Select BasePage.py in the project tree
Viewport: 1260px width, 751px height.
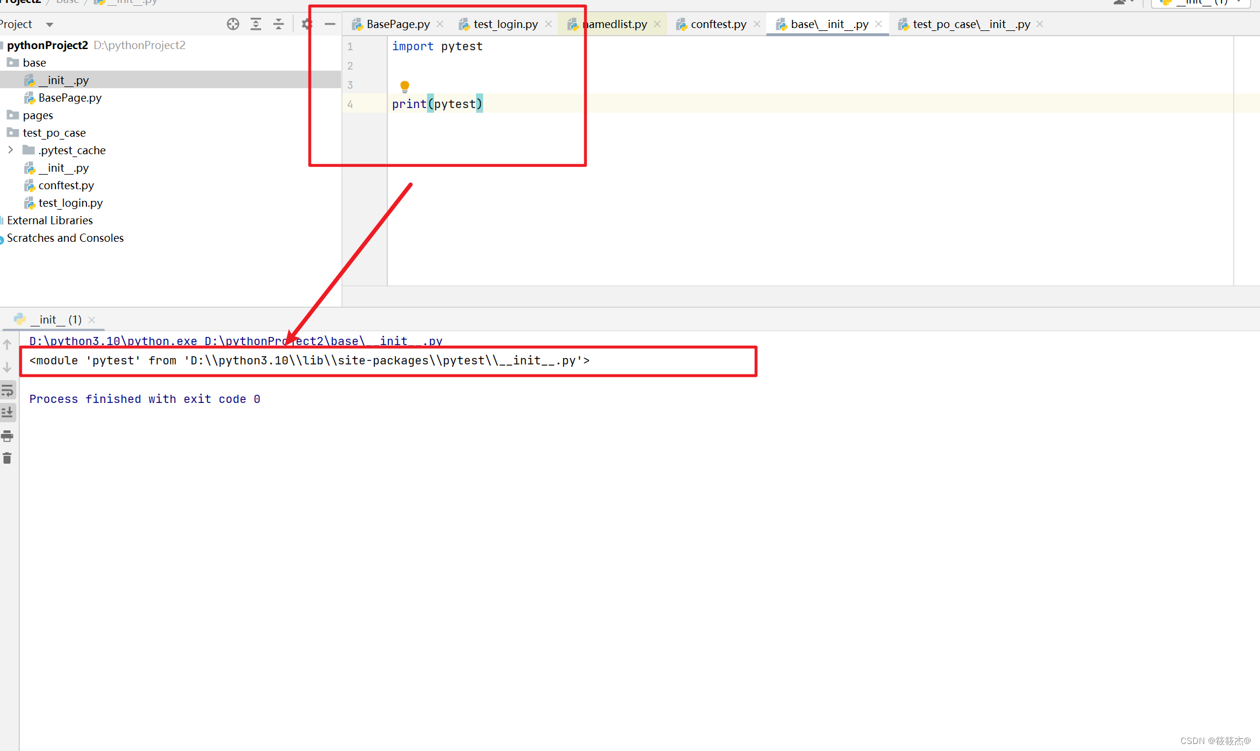tap(70, 98)
